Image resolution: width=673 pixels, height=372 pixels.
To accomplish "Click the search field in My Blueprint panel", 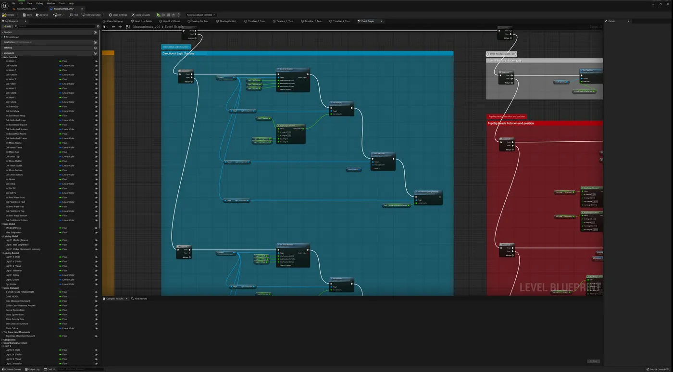I will [53, 26].
